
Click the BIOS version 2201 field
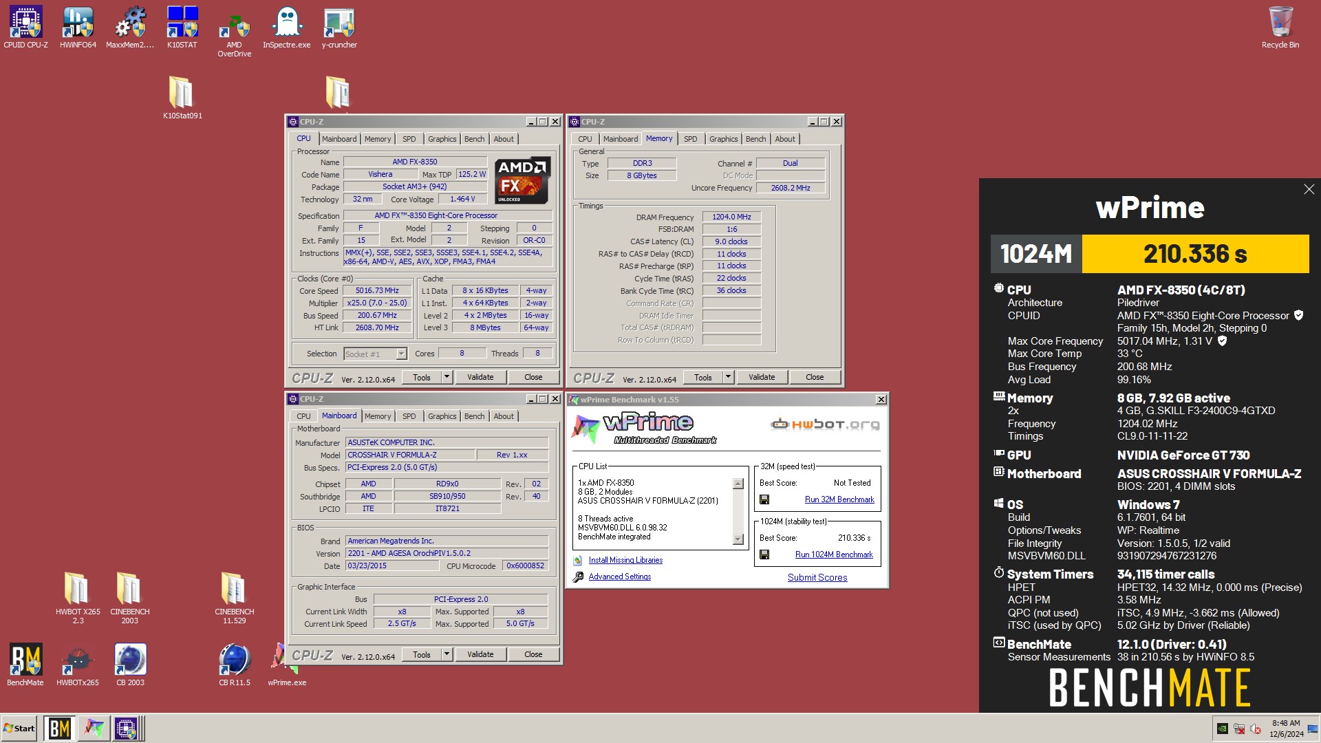point(447,553)
